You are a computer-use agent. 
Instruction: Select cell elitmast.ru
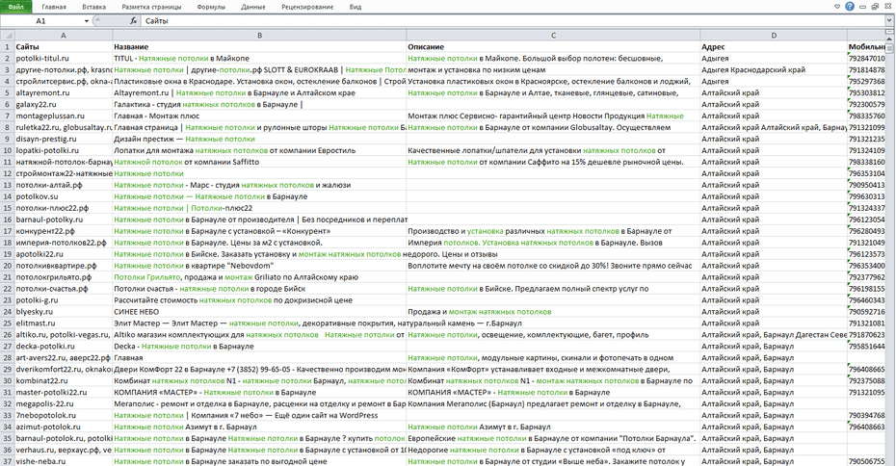[x=64, y=324]
